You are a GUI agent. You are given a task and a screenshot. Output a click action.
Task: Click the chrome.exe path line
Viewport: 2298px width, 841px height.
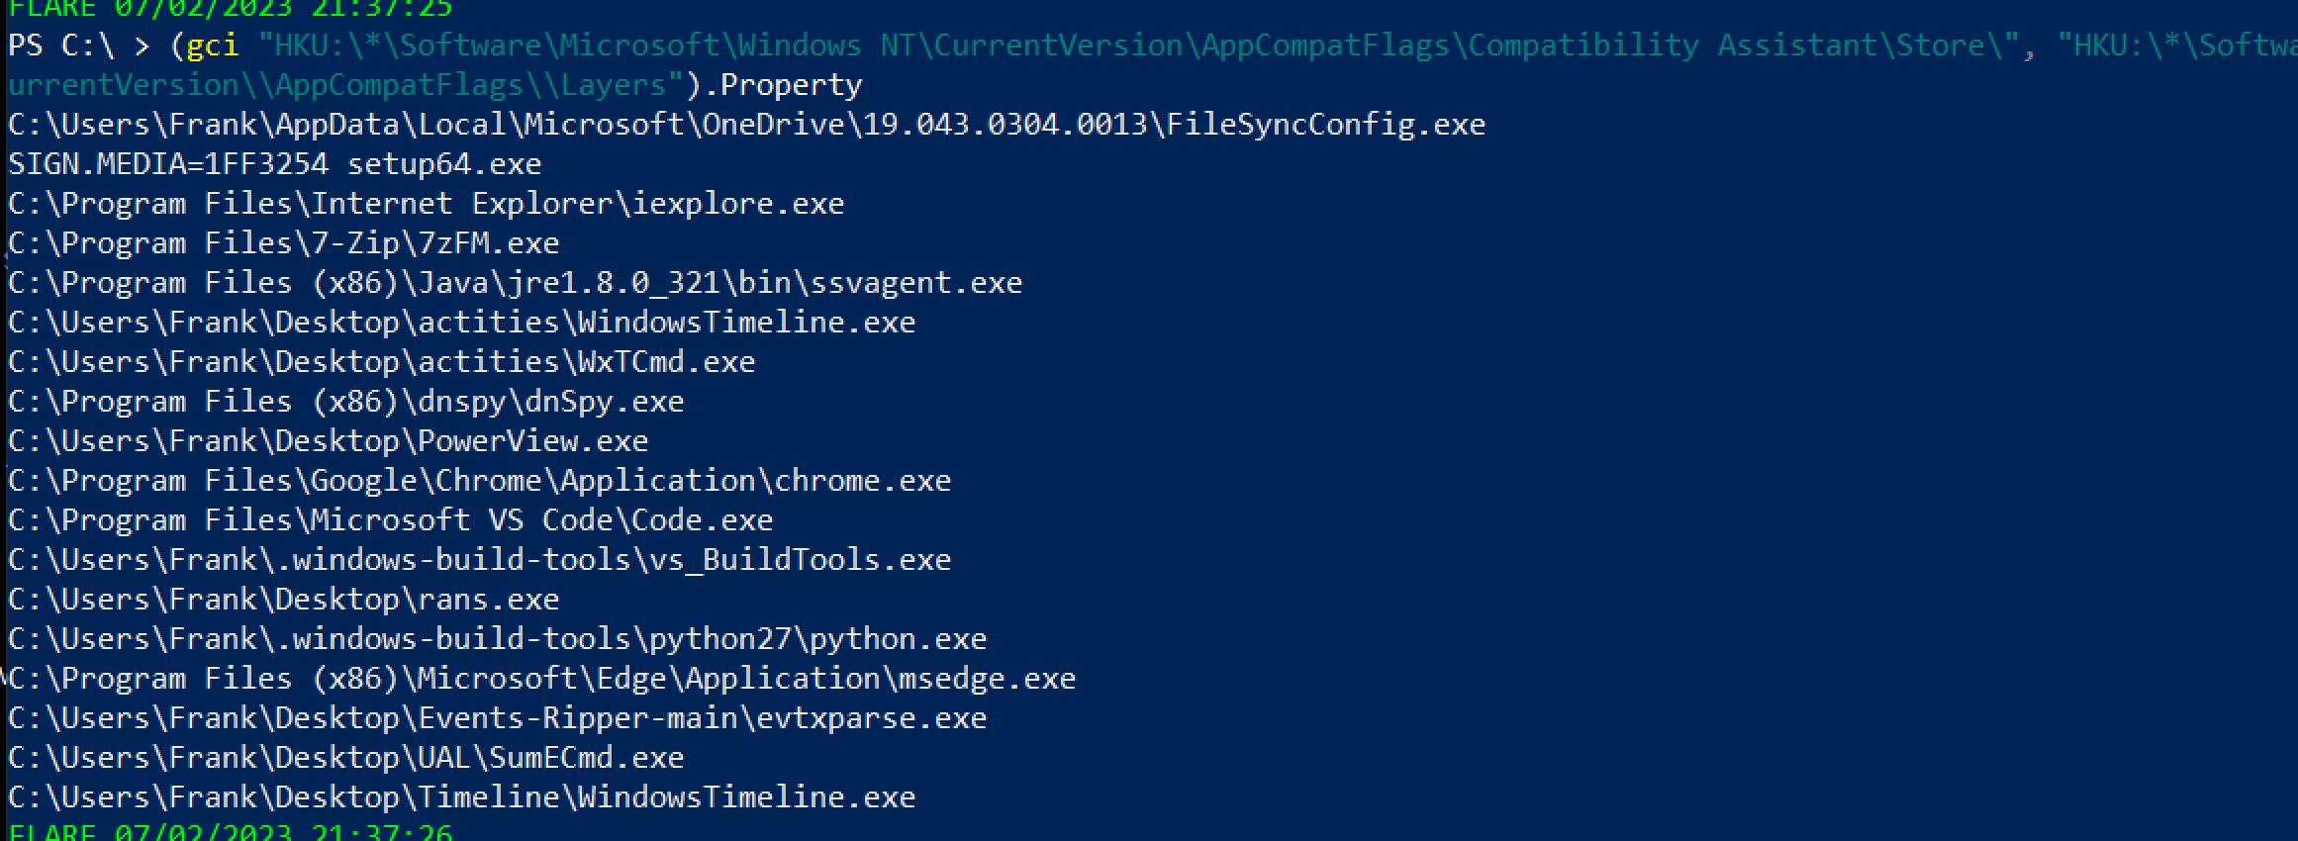pos(479,481)
